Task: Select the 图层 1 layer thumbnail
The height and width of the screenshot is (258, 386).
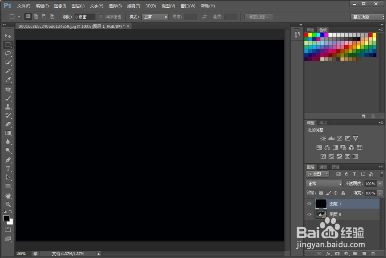Action: pyautogui.click(x=321, y=204)
